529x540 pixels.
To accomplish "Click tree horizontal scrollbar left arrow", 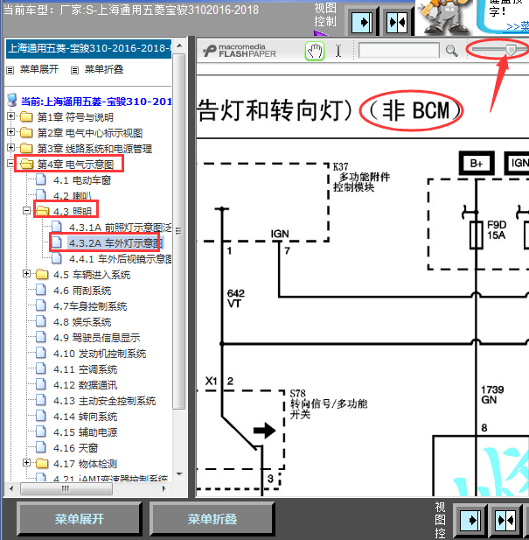I will coord(11,488).
